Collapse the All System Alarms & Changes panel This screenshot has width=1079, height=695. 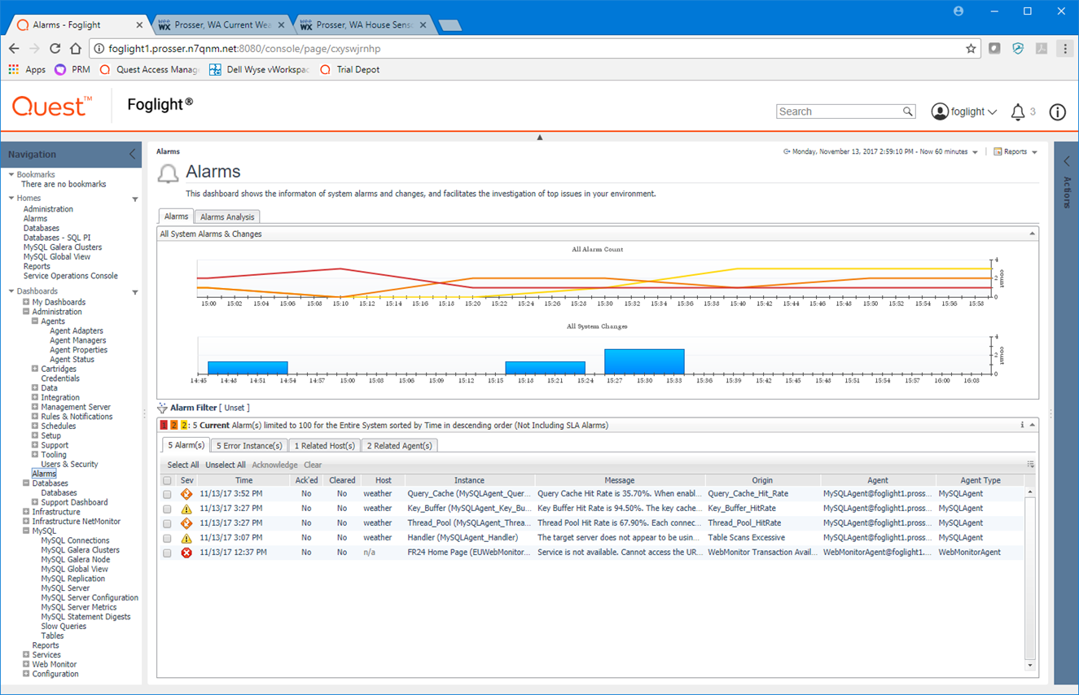(1032, 234)
